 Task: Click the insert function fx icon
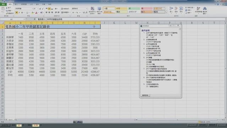click(35, 19)
